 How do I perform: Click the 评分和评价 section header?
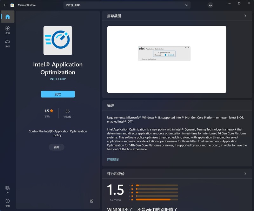coord(177,174)
